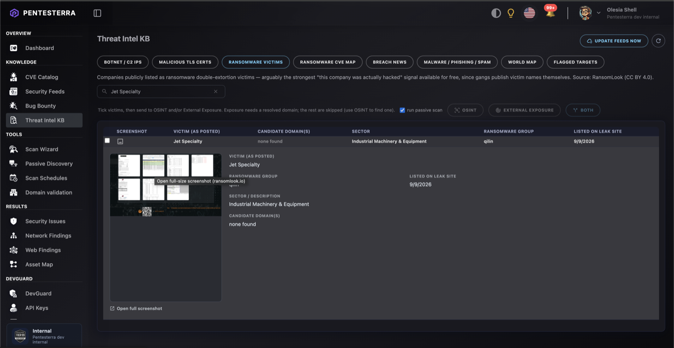Click Ransomware Group column header
The width and height of the screenshot is (674, 348).
tap(508, 131)
